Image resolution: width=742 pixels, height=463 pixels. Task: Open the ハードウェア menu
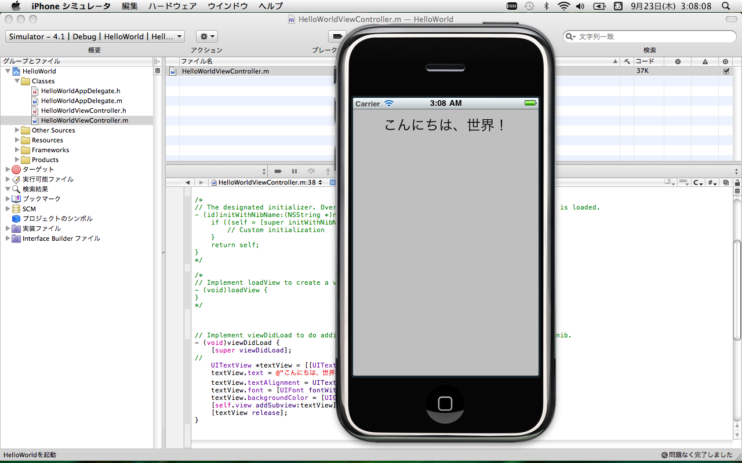[172, 6]
